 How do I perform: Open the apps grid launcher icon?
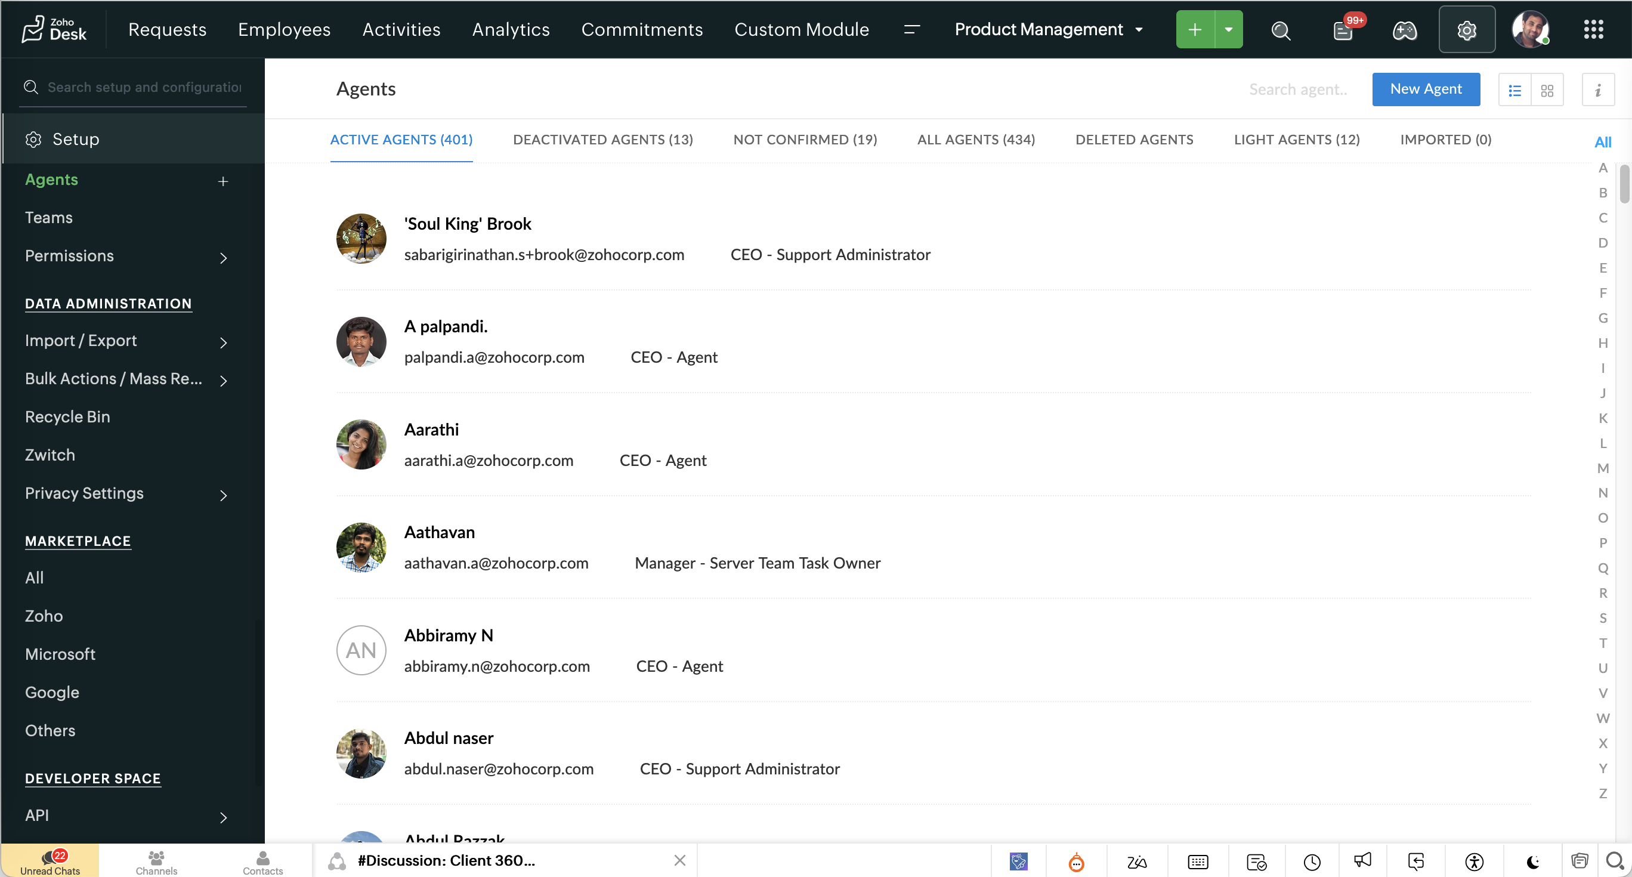1593,30
